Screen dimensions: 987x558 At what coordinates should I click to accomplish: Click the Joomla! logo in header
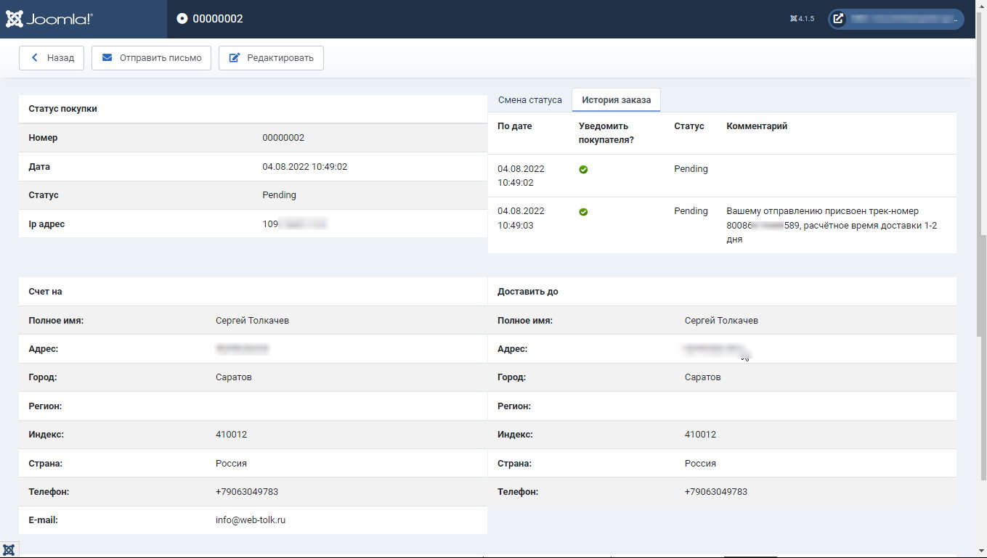(49, 19)
